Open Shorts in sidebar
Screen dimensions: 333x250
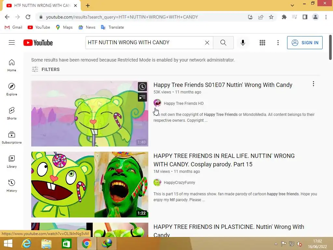(x=12, y=114)
